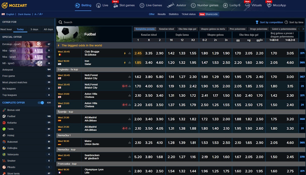The height and width of the screenshot is (175, 306).
Task: Open Evrokup - Igrači special offer
Action: point(27,44)
